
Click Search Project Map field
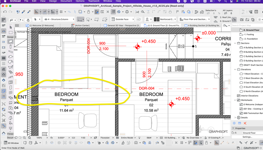(247, 25)
